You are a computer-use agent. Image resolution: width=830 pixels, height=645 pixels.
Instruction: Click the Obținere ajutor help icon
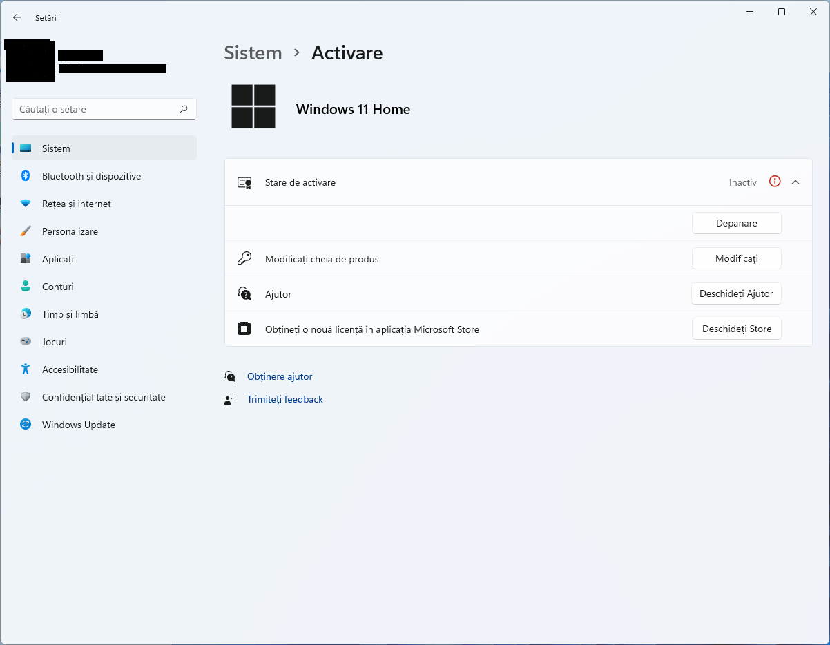(230, 376)
